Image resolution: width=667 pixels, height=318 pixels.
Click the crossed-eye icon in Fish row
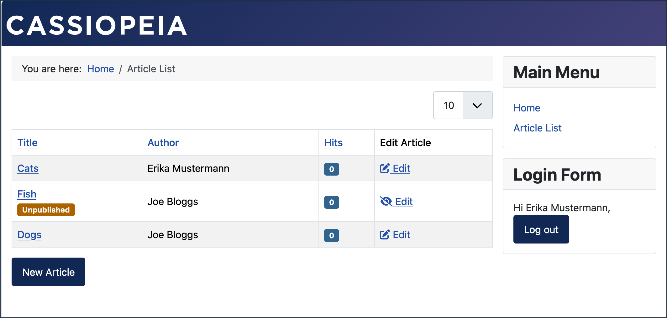(x=386, y=201)
